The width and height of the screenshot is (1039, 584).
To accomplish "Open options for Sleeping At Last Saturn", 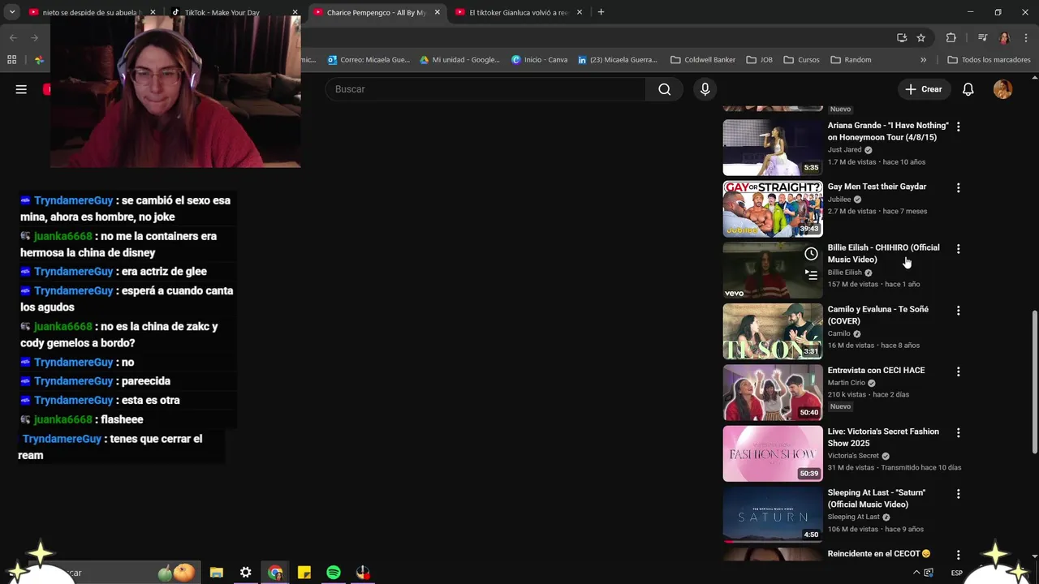I will tap(958, 494).
